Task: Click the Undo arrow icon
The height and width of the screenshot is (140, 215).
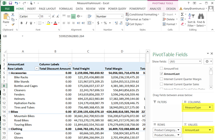Action: (x=17, y=3)
